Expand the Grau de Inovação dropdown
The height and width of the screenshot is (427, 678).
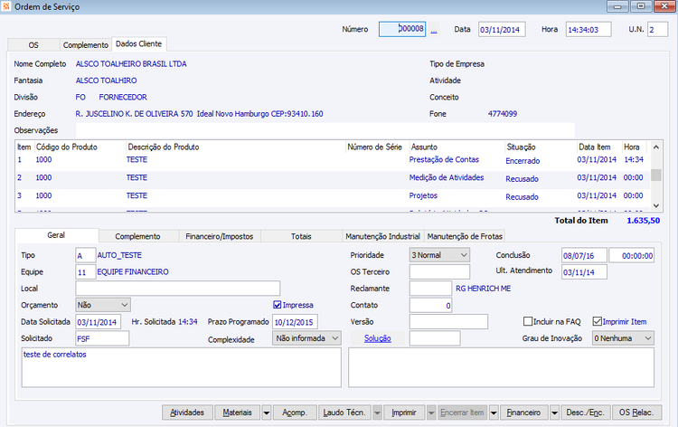(x=623, y=338)
